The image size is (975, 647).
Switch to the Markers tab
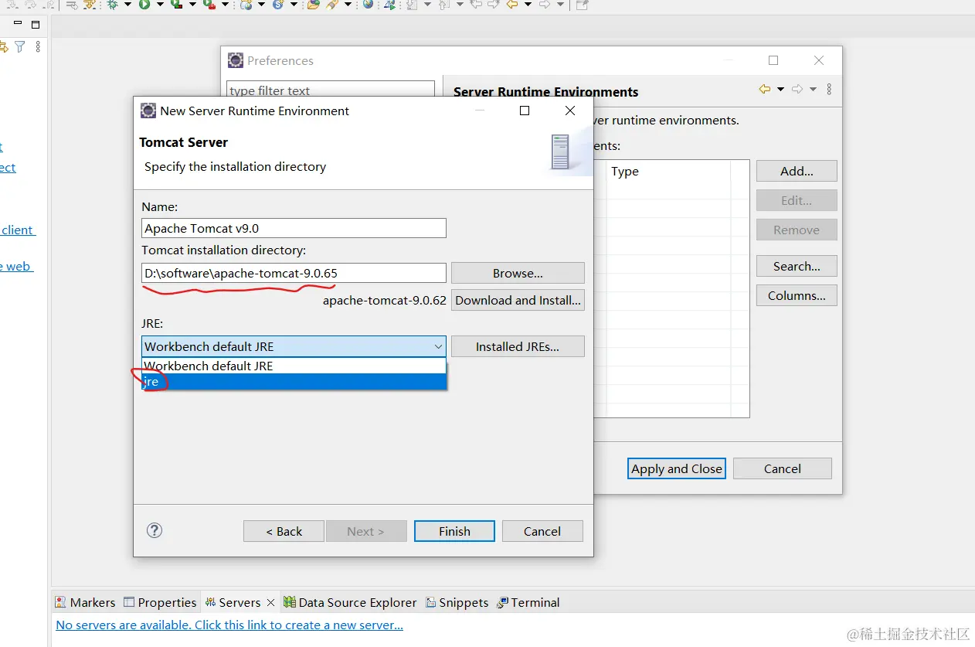pyautogui.click(x=85, y=602)
